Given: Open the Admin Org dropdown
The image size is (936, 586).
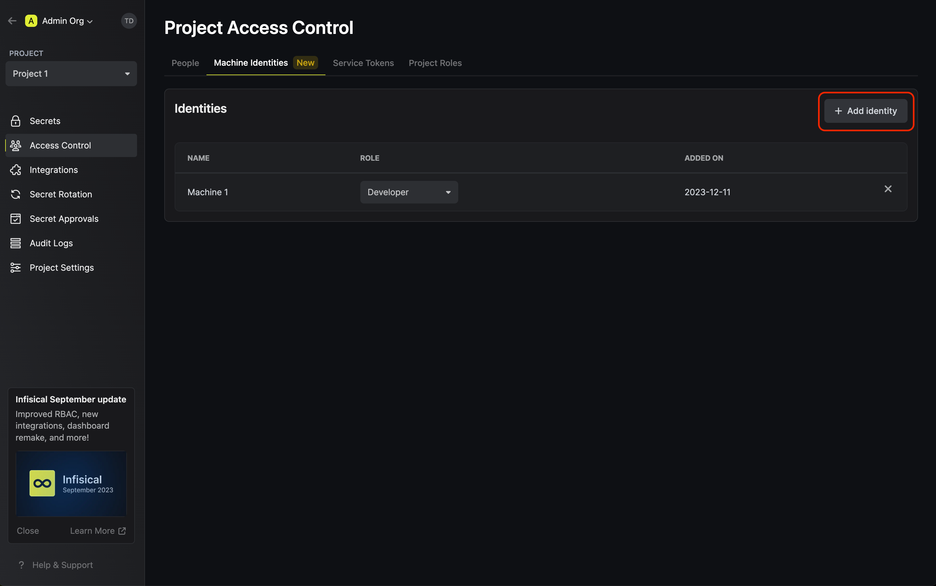Looking at the screenshot, I should click(67, 21).
